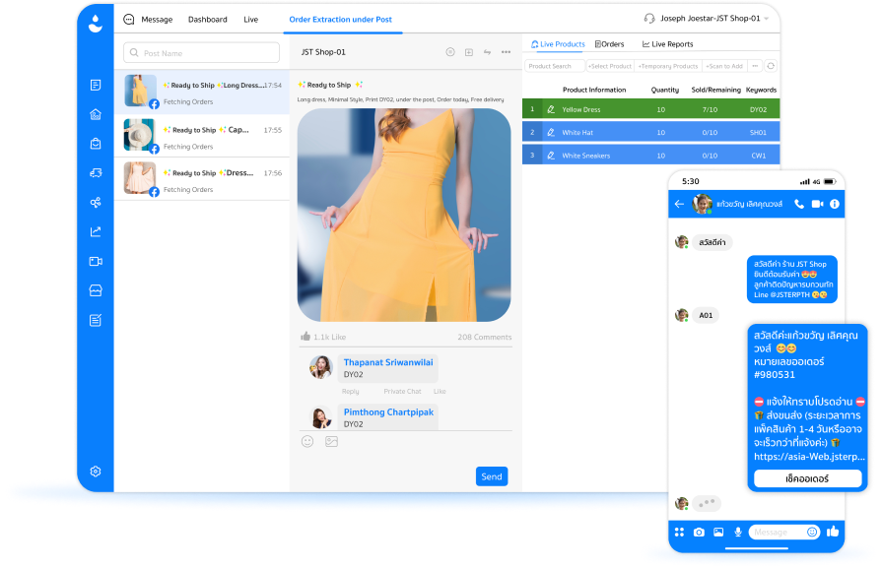Image resolution: width=882 pixels, height=568 pixels.
Task: Open the Orders tab in the right panel
Action: tap(609, 44)
